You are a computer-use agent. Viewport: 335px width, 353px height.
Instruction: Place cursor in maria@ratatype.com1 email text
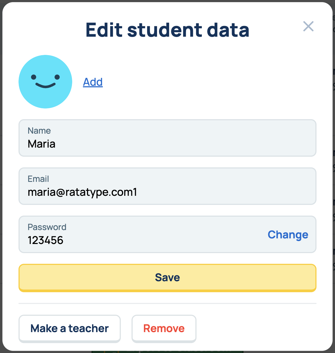coord(82,192)
